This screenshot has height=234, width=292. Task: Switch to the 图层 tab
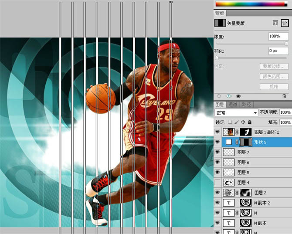pyautogui.click(x=220, y=105)
